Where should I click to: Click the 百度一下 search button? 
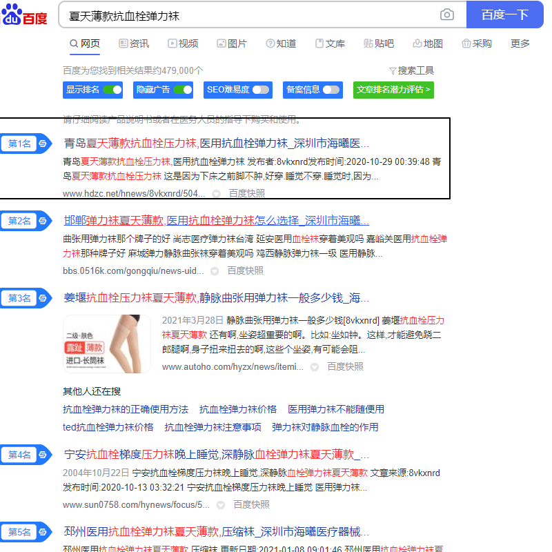click(505, 14)
